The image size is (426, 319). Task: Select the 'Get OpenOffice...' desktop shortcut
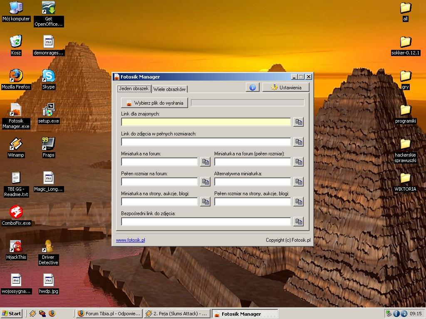(x=49, y=14)
